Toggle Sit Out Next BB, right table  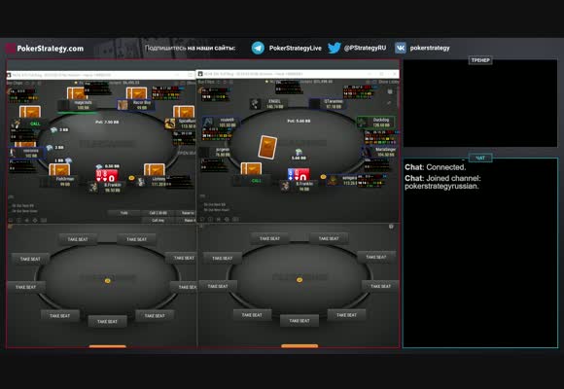tap(215, 205)
